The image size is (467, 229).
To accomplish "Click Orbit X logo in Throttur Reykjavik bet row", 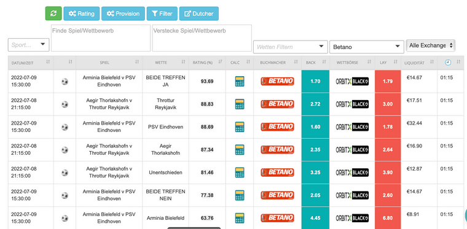I will (x=352, y=104).
